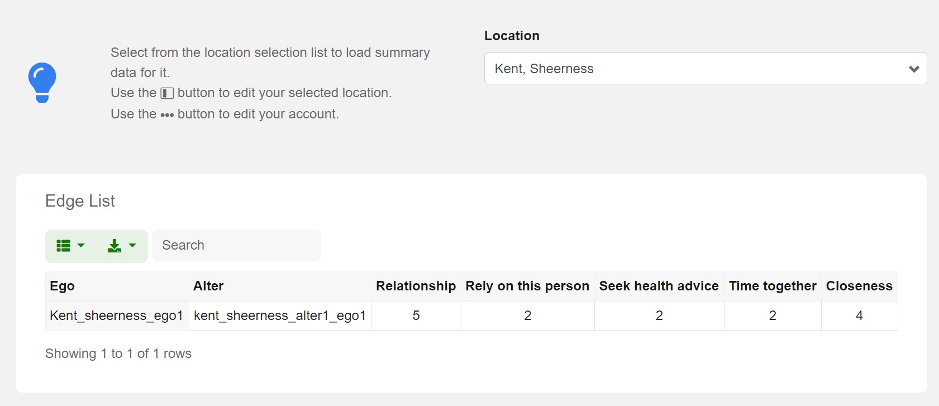The height and width of the screenshot is (406, 939).
Task: Click the Seek health advice header
Action: [x=659, y=286]
